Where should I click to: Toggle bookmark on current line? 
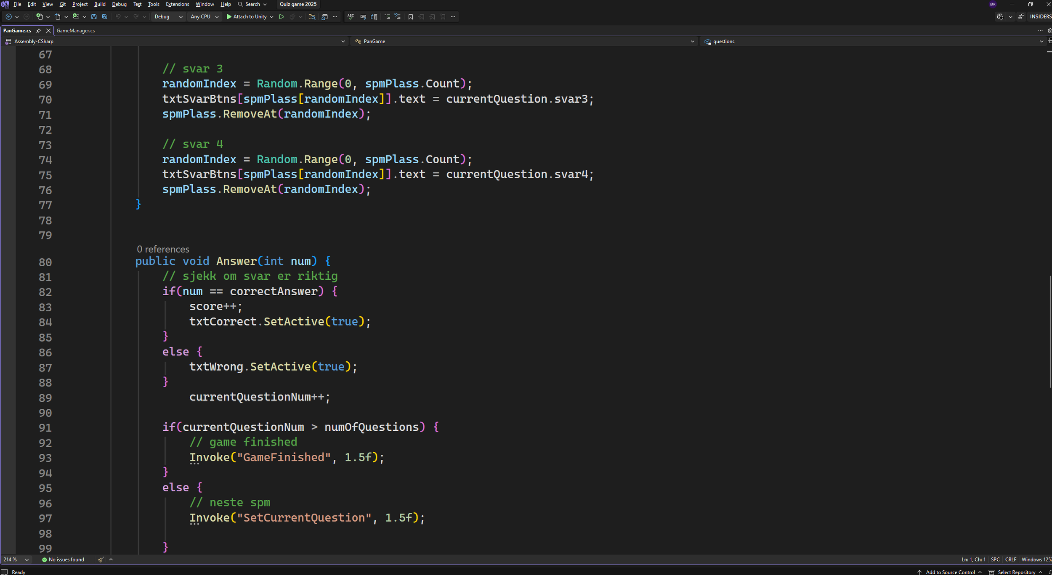(x=411, y=17)
